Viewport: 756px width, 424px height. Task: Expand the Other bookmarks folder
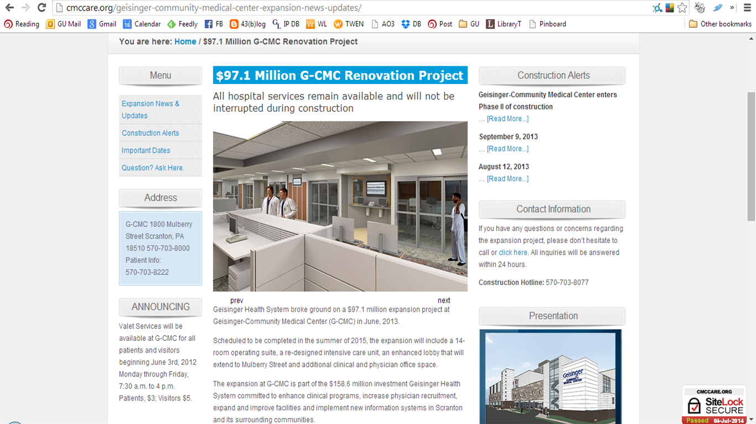pyautogui.click(x=720, y=24)
